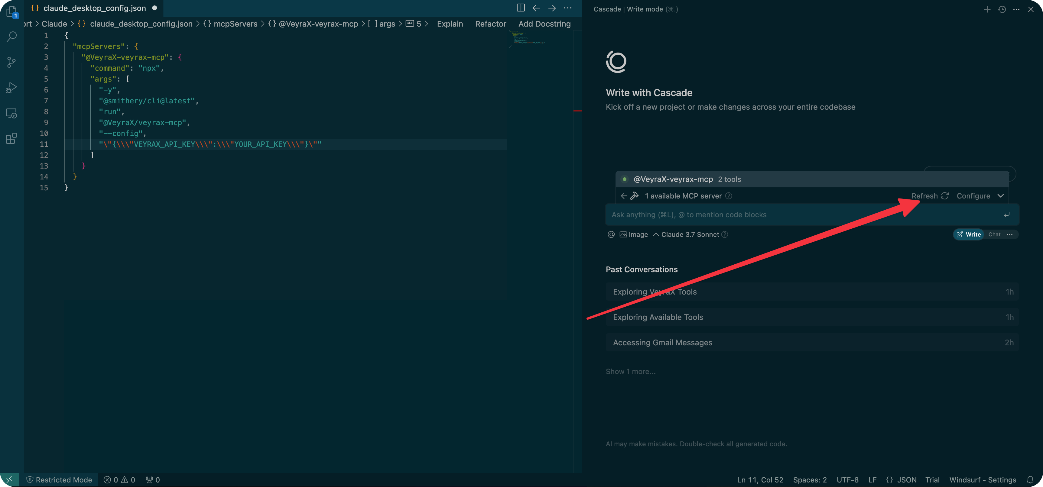Open Cascade conversation history icon
This screenshot has height=487, width=1043.
click(1002, 9)
